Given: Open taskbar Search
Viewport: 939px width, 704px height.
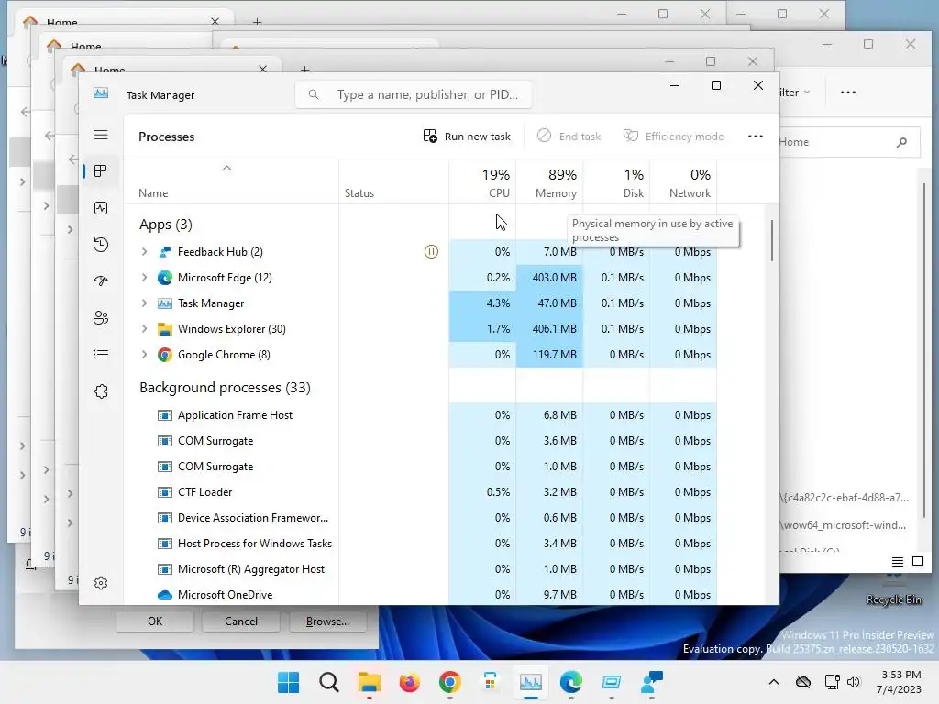Looking at the screenshot, I should (x=329, y=682).
